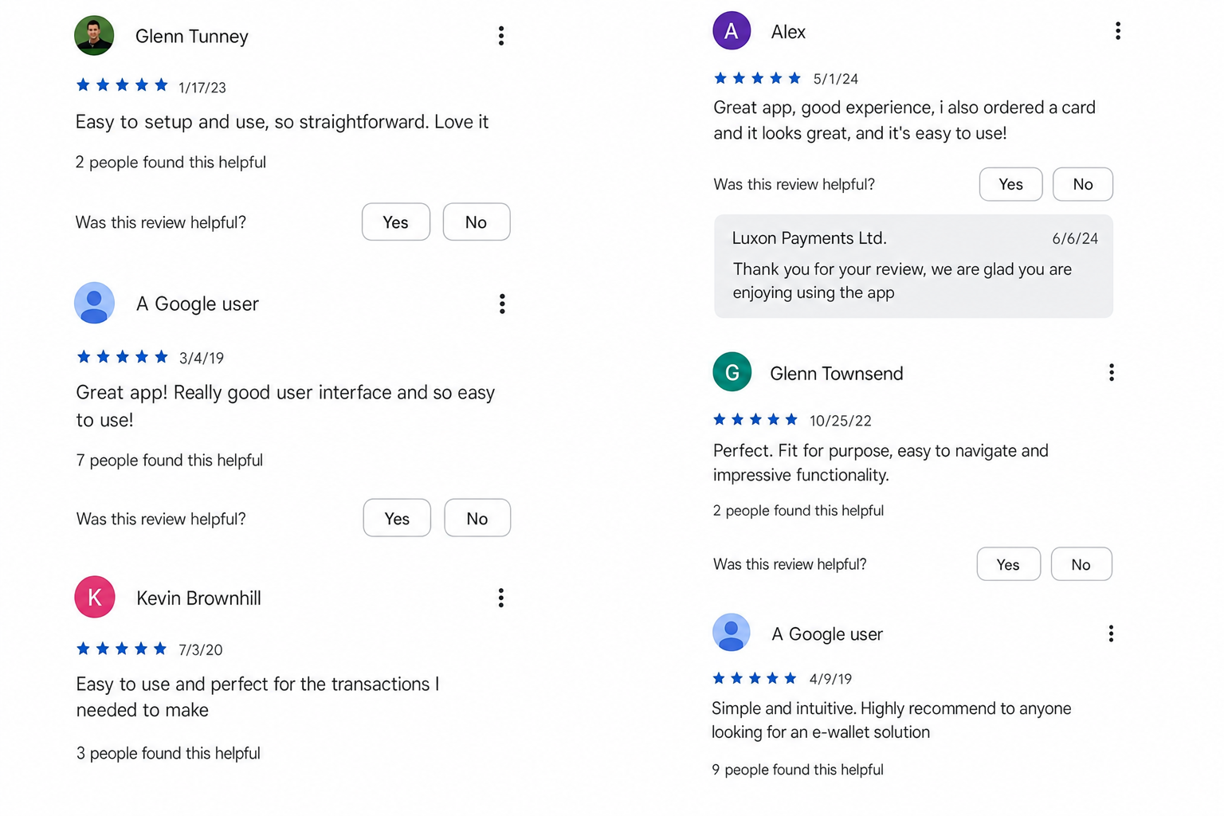Open the options menu on the 4/9/19 Google user review

[1111, 634]
